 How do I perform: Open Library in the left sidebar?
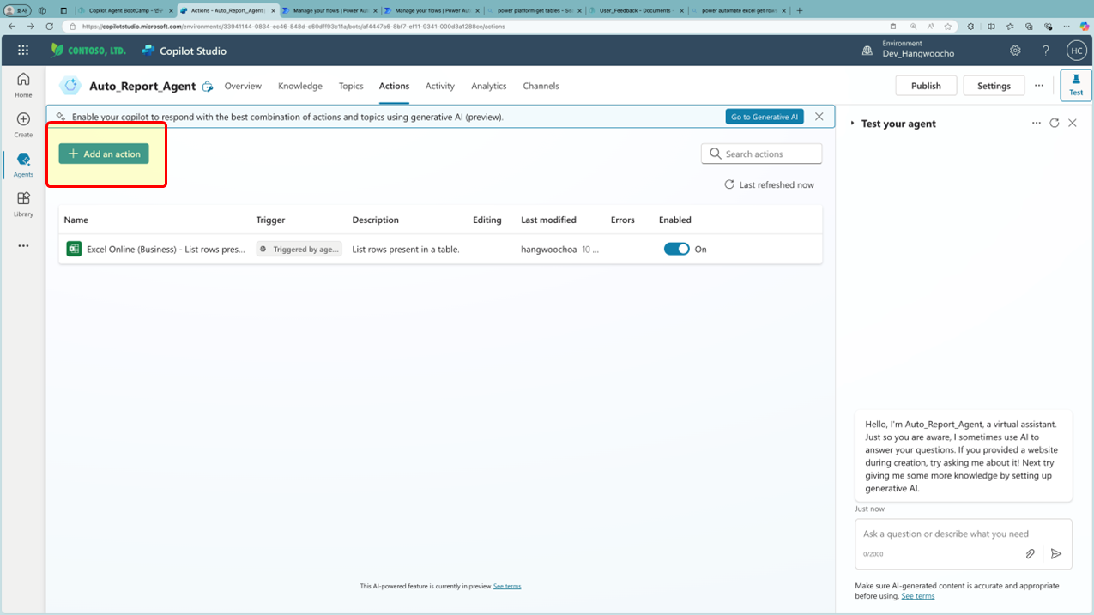point(23,204)
